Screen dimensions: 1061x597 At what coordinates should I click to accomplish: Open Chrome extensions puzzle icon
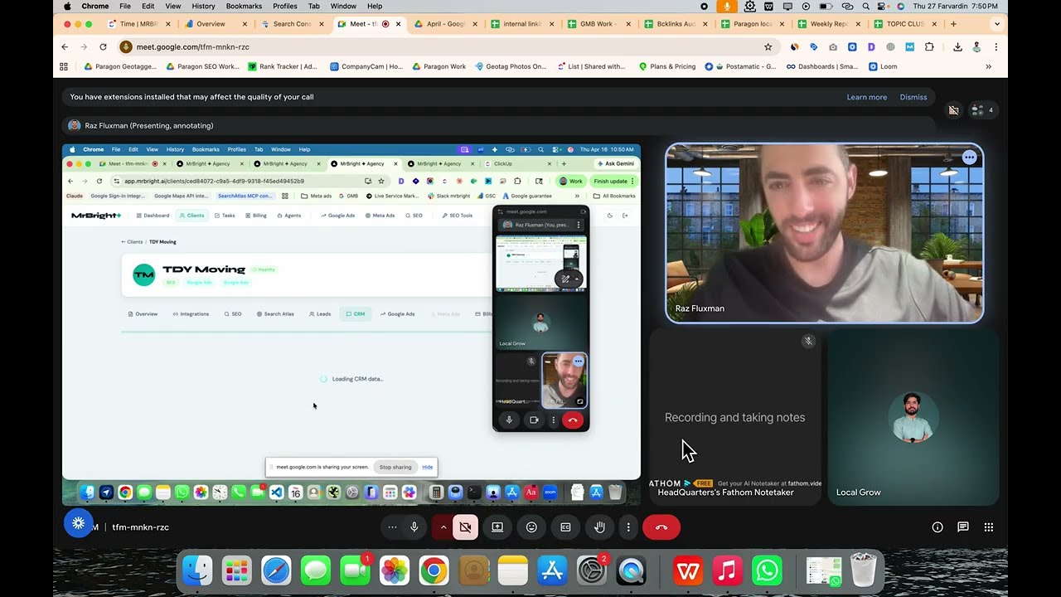pos(929,47)
